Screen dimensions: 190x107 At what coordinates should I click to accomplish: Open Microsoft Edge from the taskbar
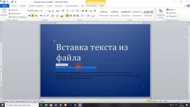[70, 105]
